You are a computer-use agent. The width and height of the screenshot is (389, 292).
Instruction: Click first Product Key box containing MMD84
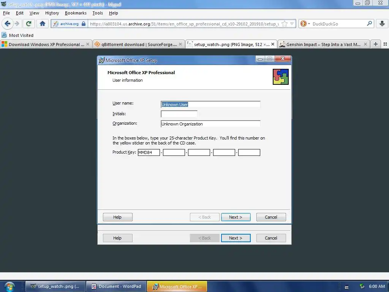(149, 152)
